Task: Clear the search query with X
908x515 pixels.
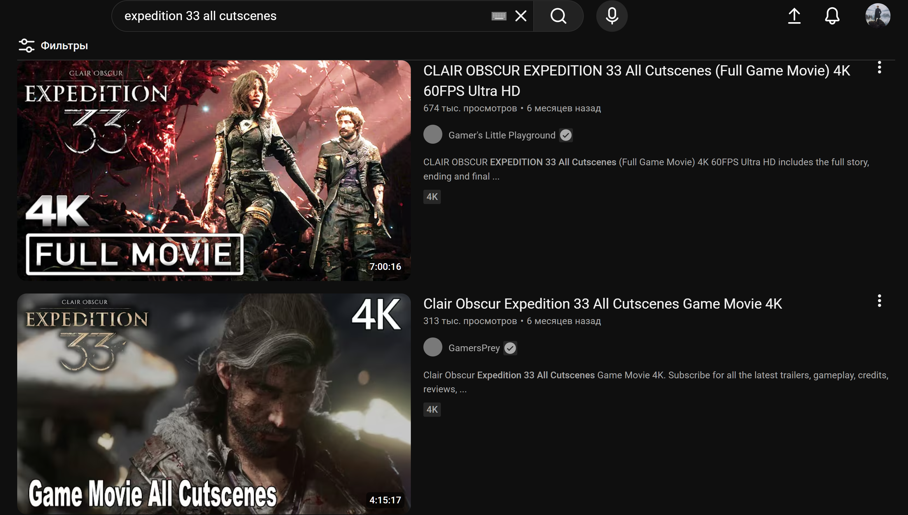Action: (520, 16)
